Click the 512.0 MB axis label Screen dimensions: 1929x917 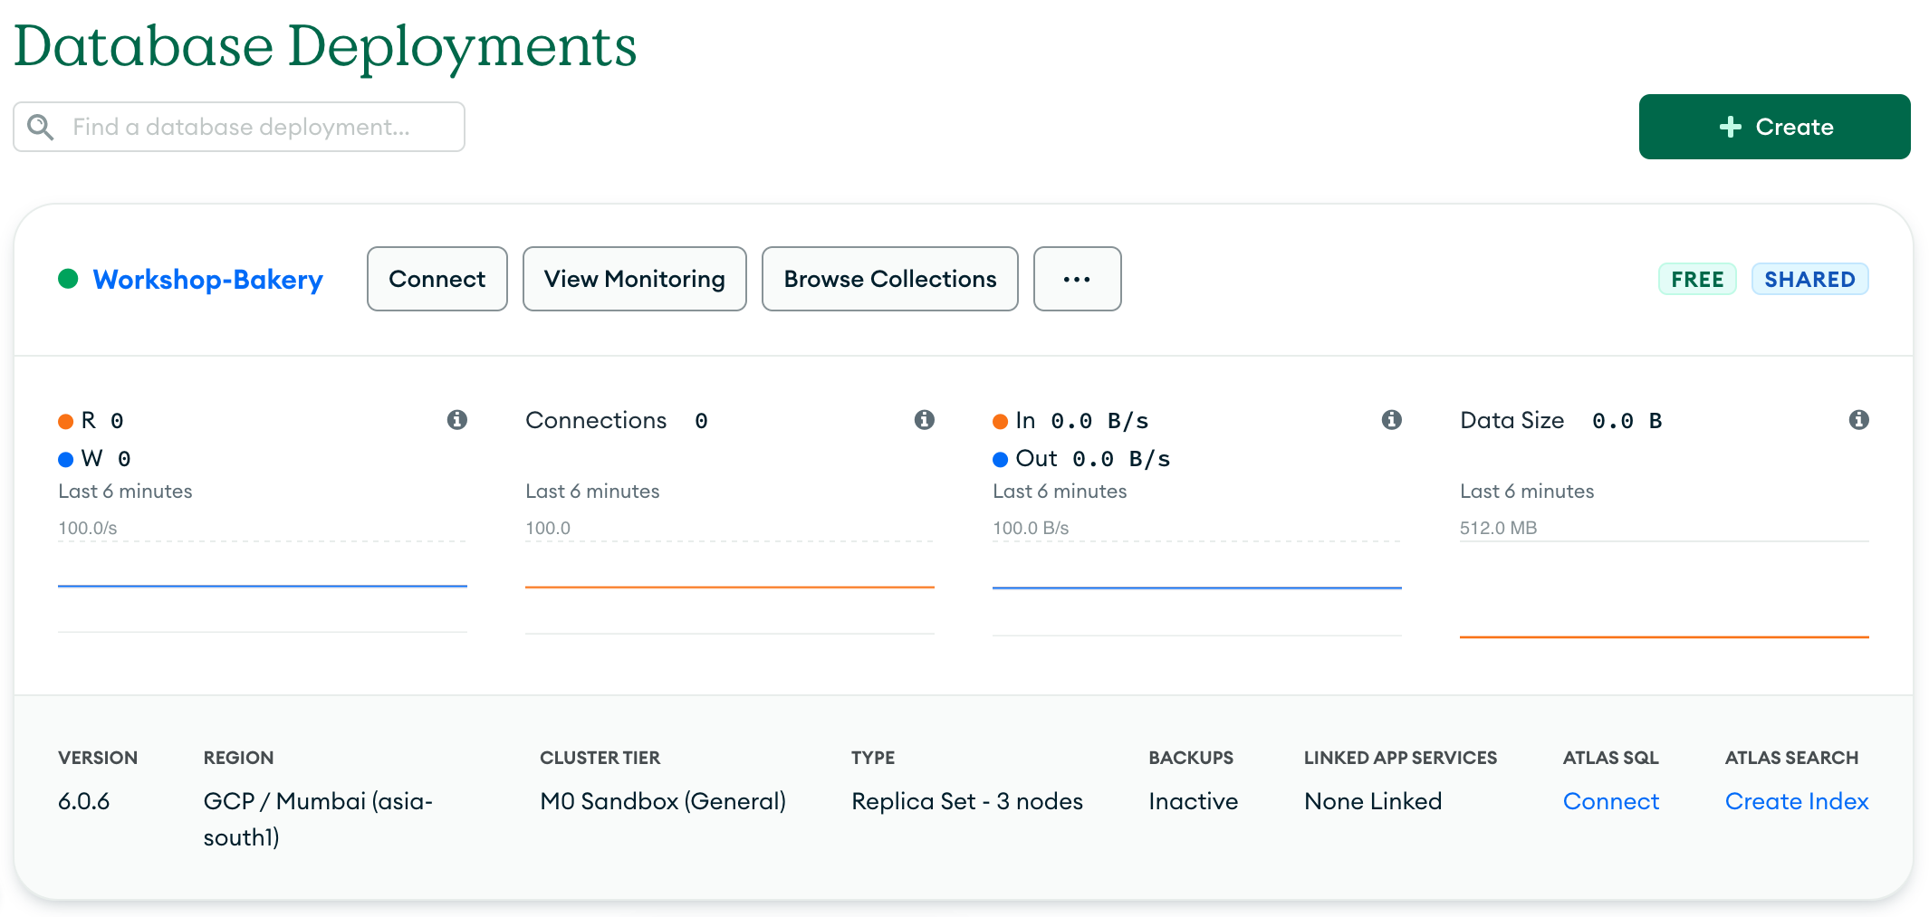tap(1498, 528)
